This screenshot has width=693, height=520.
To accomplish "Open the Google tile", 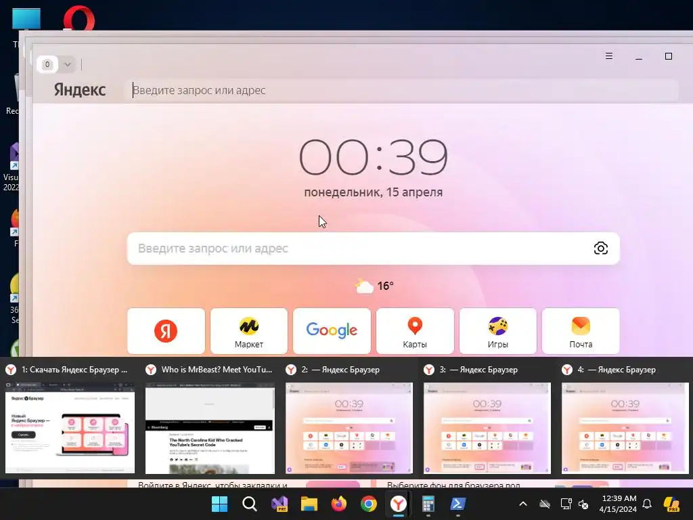I will (x=332, y=330).
